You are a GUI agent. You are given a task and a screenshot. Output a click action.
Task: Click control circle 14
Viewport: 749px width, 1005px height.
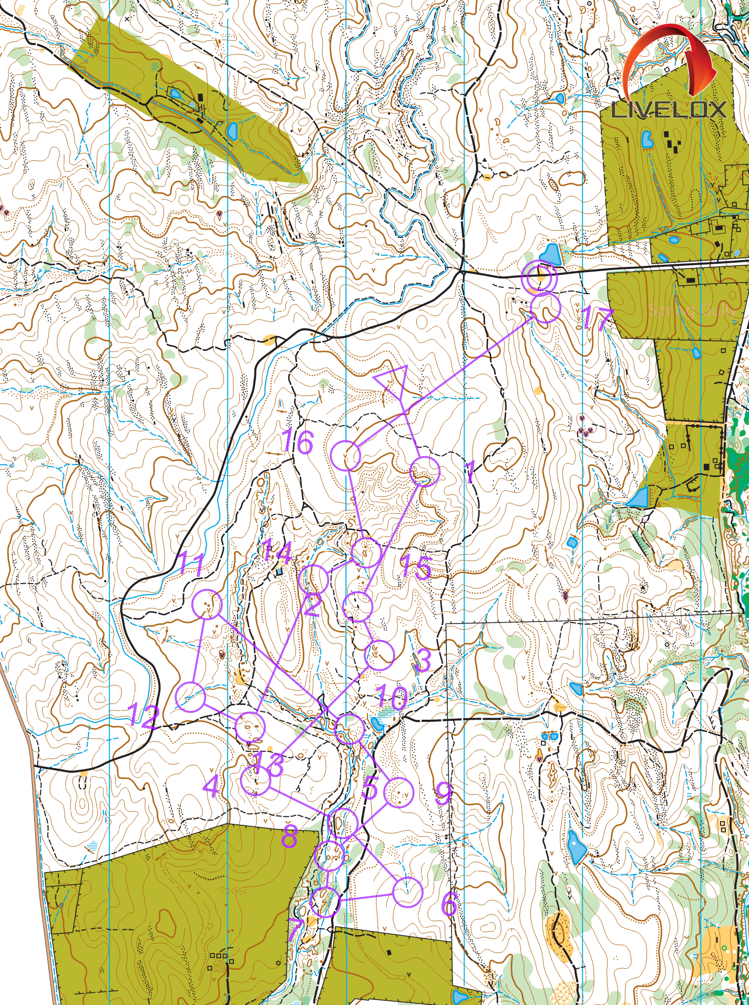(x=313, y=580)
